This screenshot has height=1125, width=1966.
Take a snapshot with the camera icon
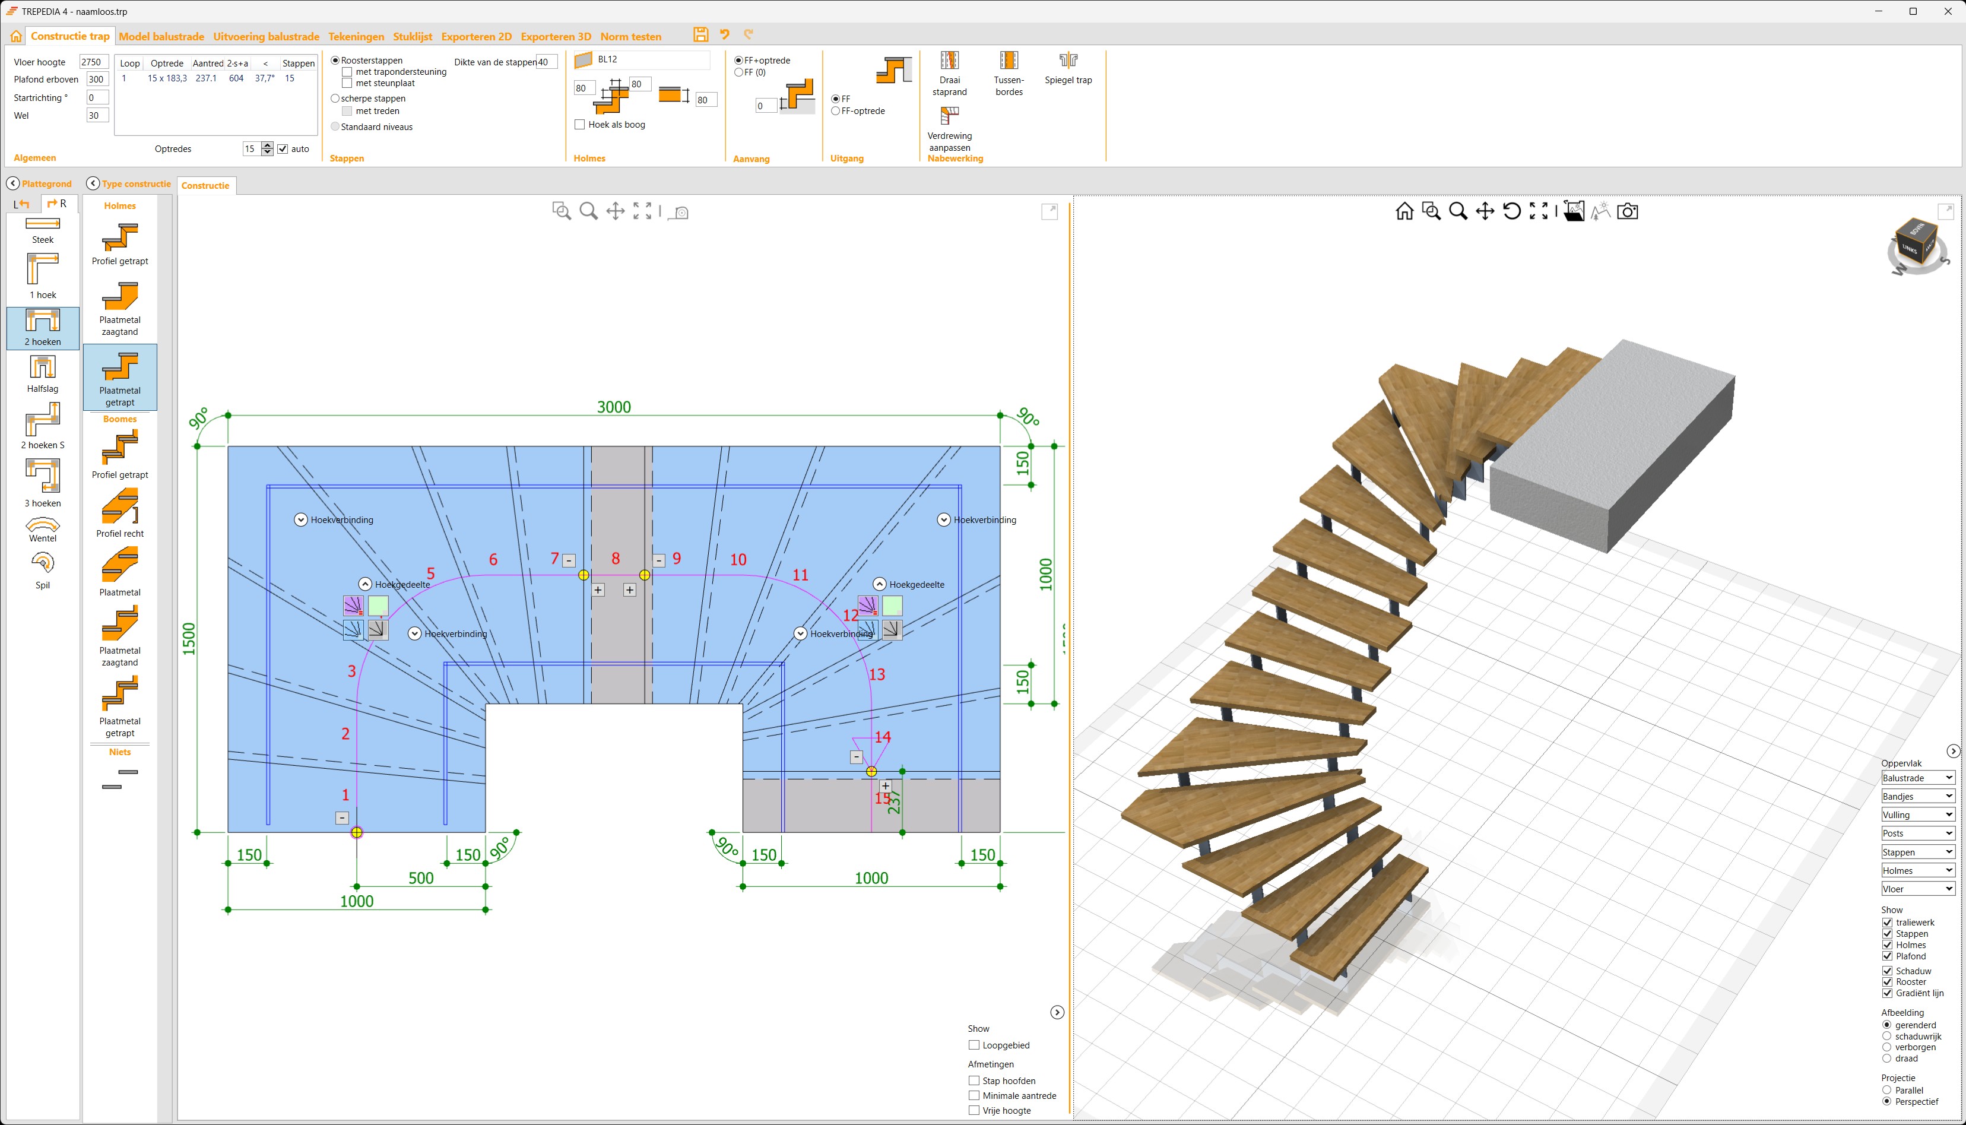(x=1628, y=210)
